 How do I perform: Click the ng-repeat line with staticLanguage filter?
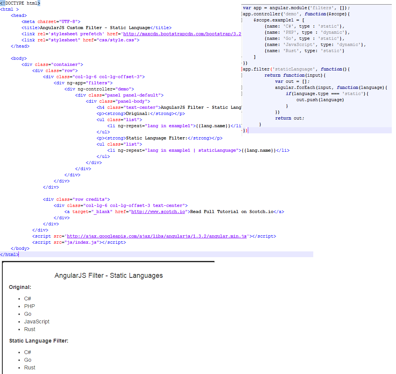pyautogui.click(x=198, y=150)
